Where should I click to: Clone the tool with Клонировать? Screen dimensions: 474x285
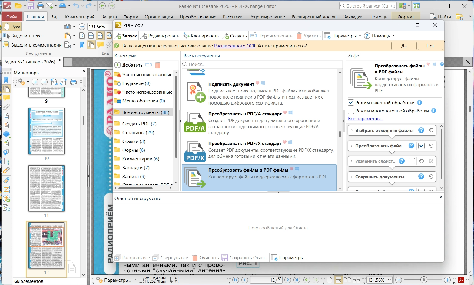[x=201, y=36]
